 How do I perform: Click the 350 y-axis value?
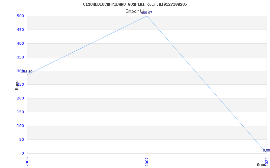20,57
